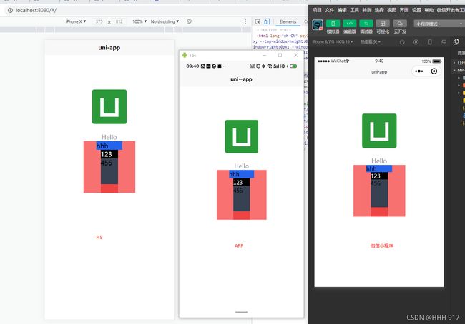Open the 设置 menu in WeChat DevTools
This screenshot has width=465, height=324.
pyautogui.click(x=416, y=10)
